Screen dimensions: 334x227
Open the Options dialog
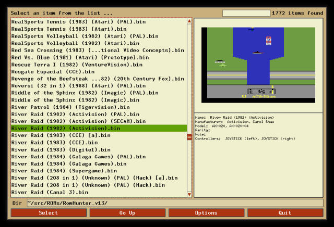[x=206, y=213]
